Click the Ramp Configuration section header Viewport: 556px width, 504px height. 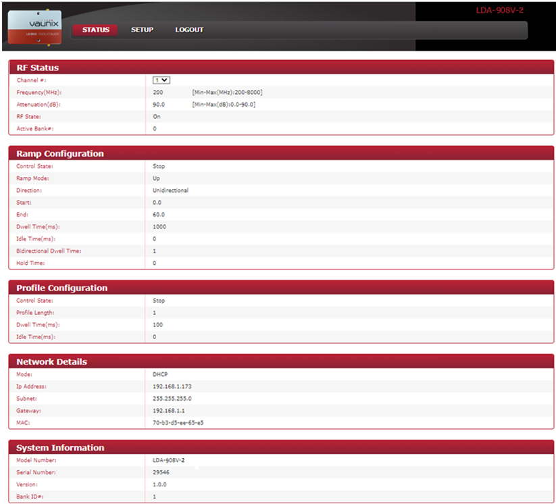[60, 153]
